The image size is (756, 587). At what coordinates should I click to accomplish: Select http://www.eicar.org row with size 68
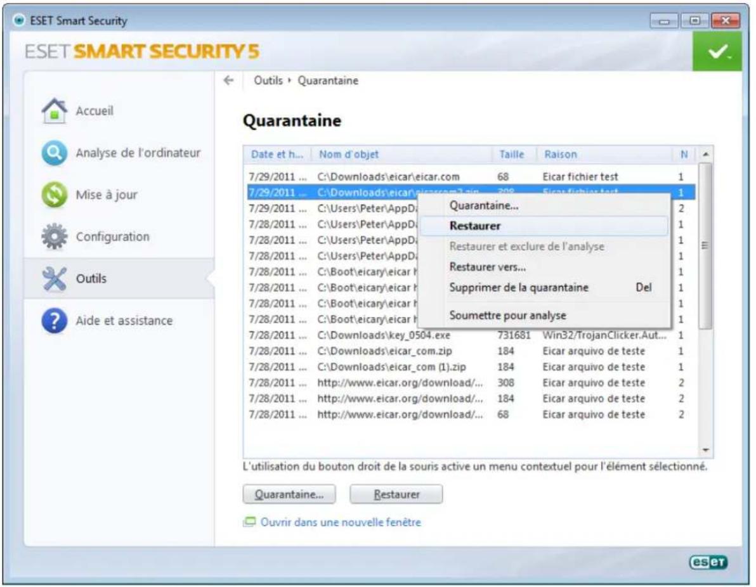pos(471,415)
